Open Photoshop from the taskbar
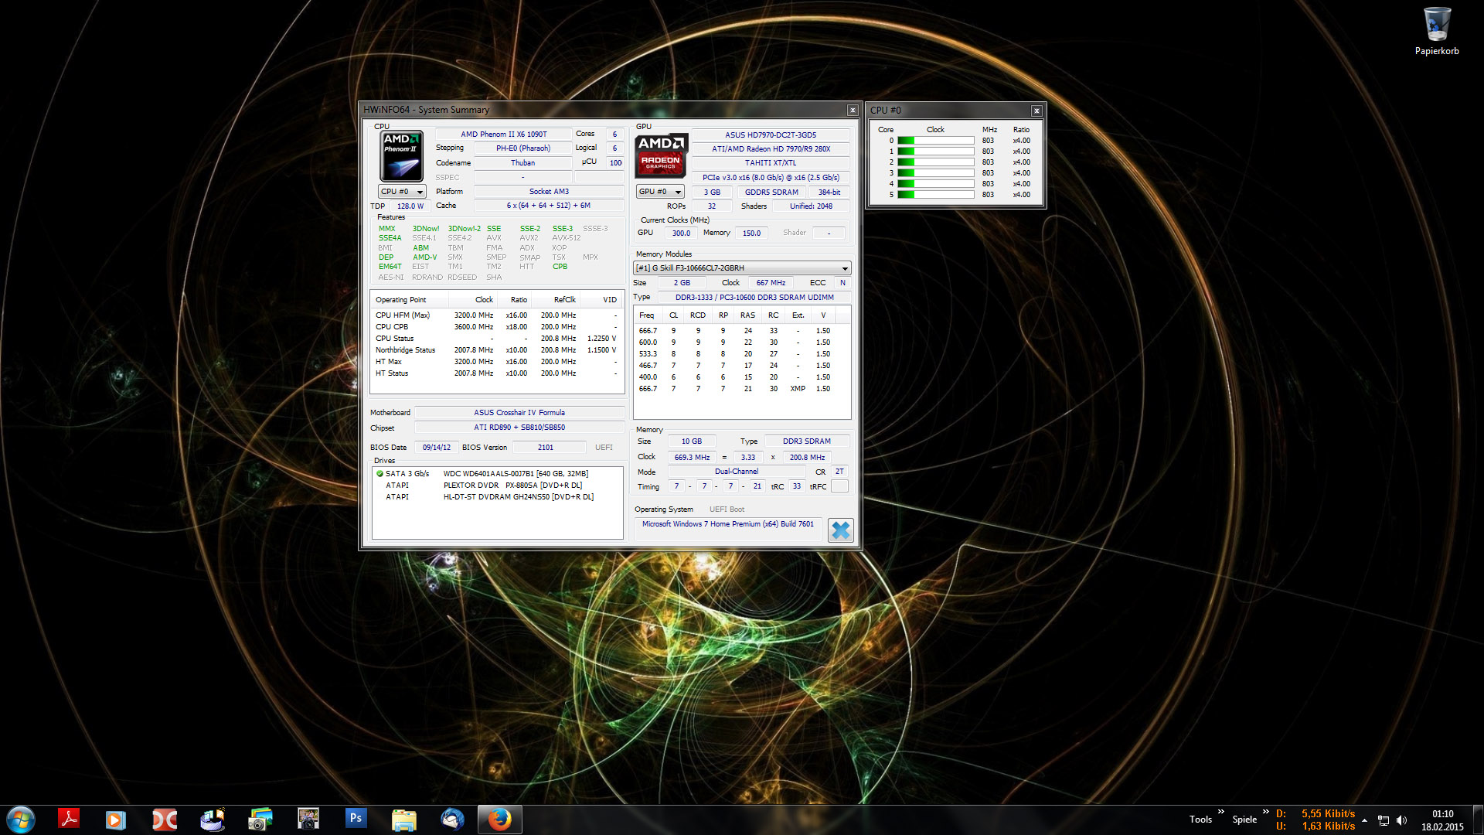The image size is (1484, 835). (356, 819)
